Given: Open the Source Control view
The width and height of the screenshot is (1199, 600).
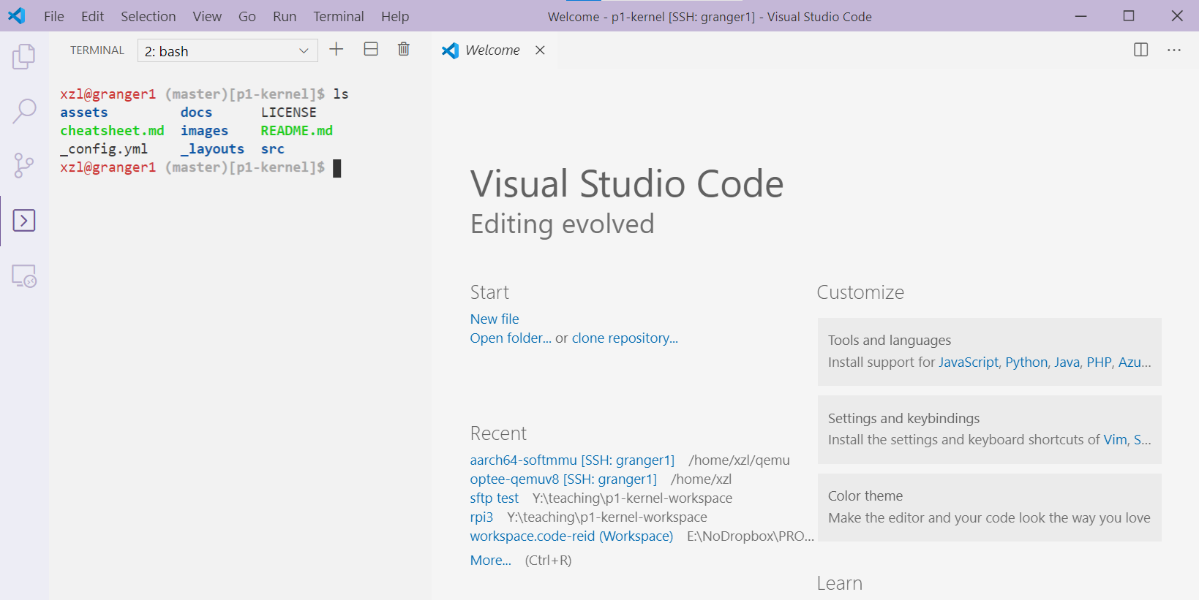Looking at the screenshot, I should click(x=24, y=166).
